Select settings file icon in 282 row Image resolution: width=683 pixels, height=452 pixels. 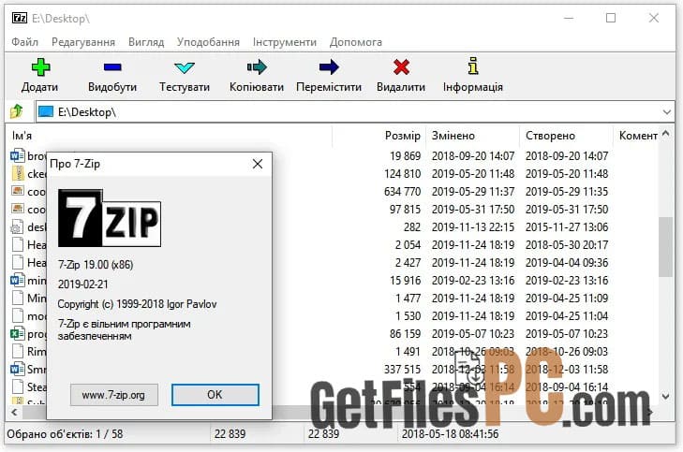tap(17, 227)
